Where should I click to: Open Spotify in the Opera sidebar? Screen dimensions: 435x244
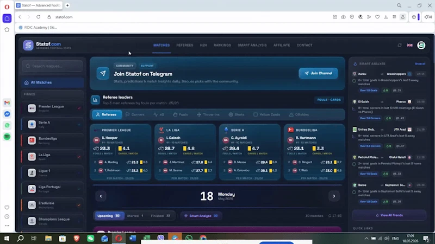7,137
